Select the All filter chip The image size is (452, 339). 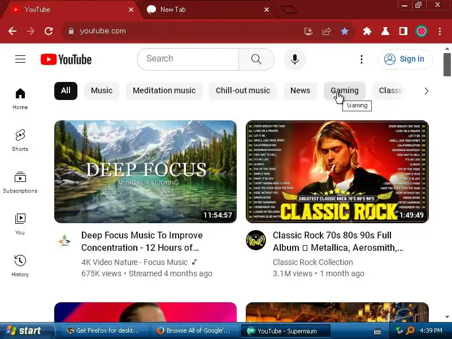(x=66, y=91)
